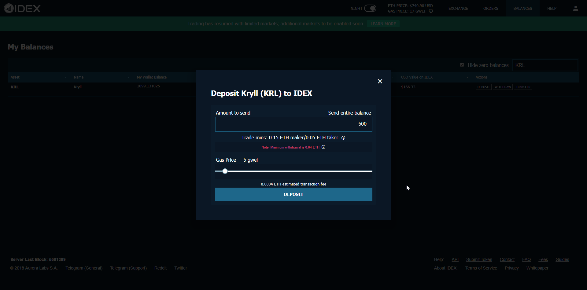The height and width of the screenshot is (290, 587).
Task: Open the FAQ footer link
Action: (526, 259)
